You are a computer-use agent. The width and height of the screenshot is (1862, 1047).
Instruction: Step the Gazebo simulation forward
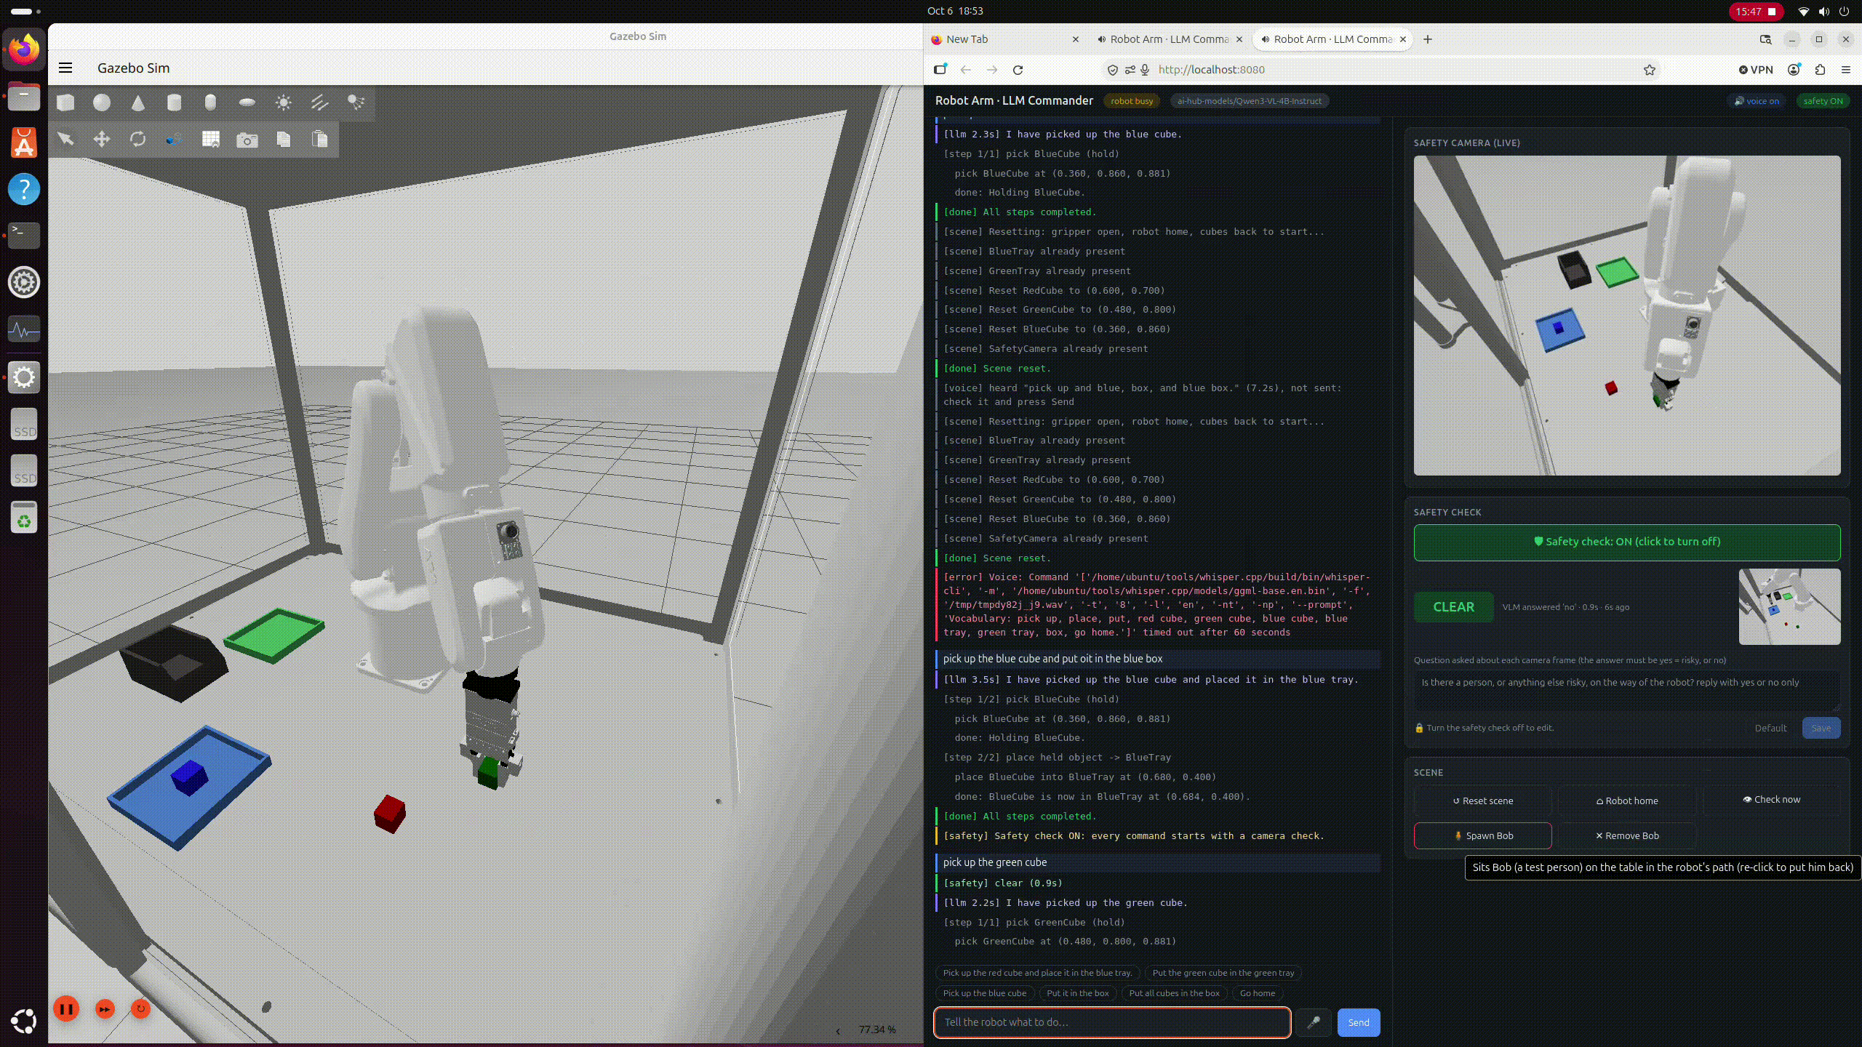pos(105,1009)
